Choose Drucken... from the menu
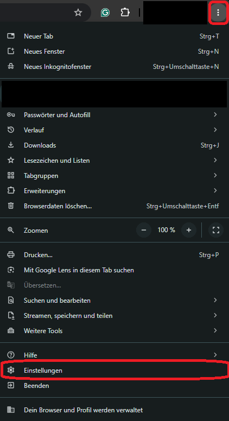This screenshot has height=421, width=229. click(114, 255)
